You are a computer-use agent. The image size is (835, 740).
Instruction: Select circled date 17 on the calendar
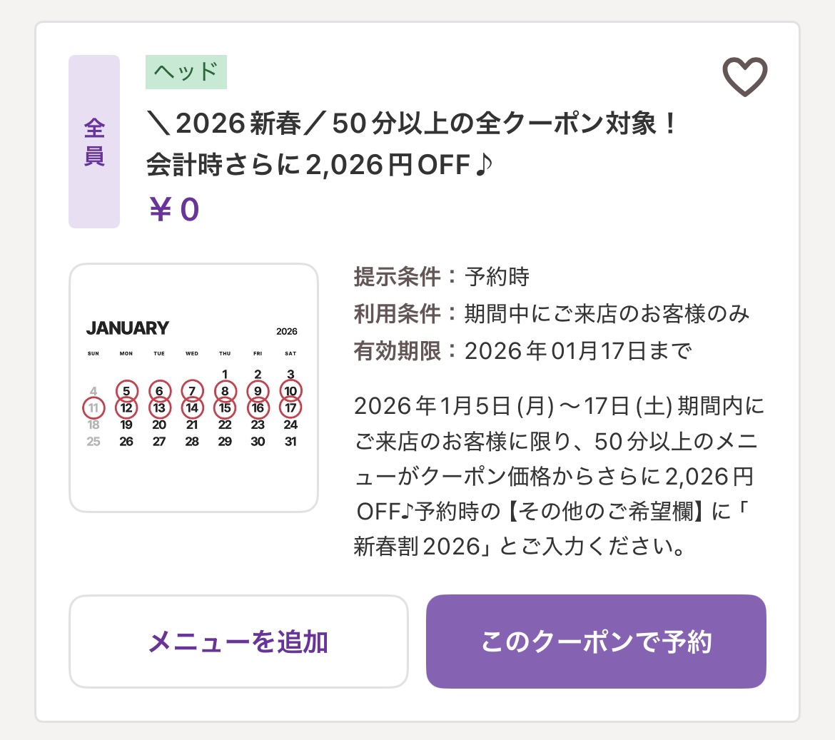click(x=290, y=408)
